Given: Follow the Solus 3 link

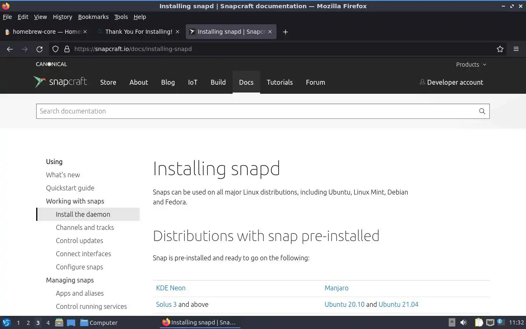Looking at the screenshot, I should coord(166,304).
